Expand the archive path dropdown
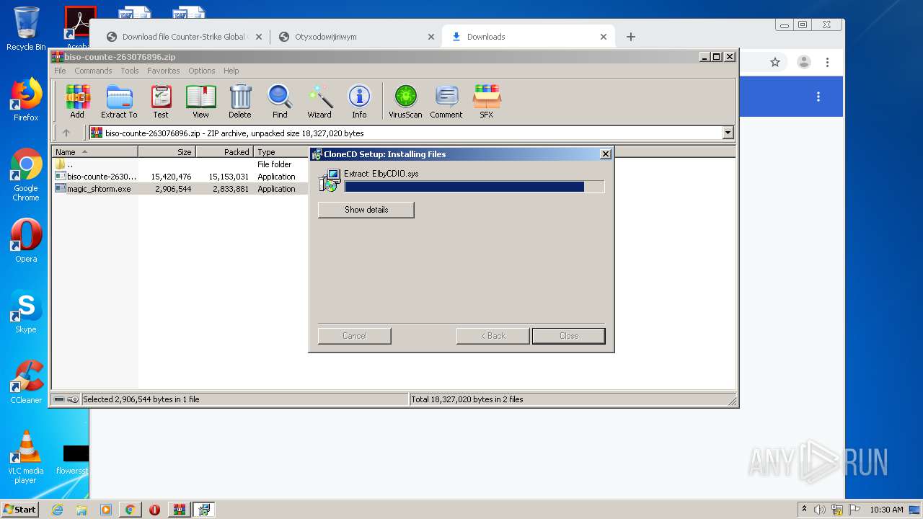923x519 pixels. coord(728,133)
